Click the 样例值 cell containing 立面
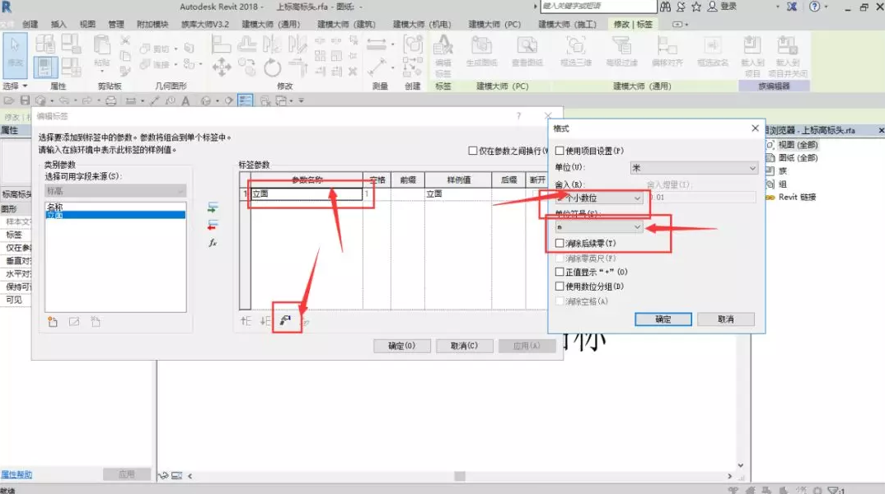Viewport: 885px width, 494px height. pos(456,194)
